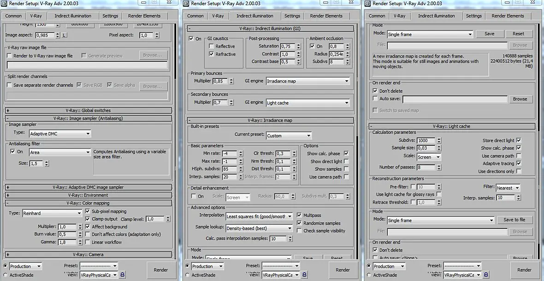Click Render button in right window
This screenshot has width=544, height=281.
point(524,270)
